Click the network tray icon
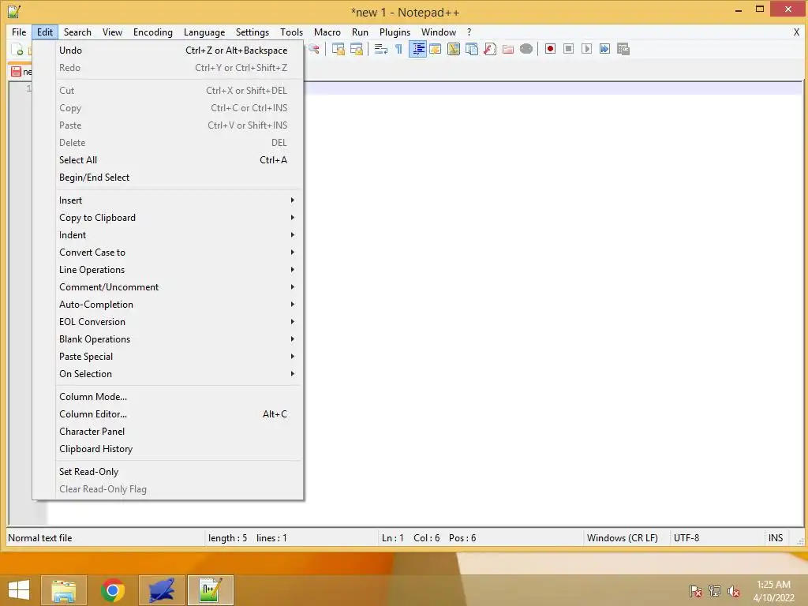Image resolution: width=808 pixels, height=606 pixels. click(715, 591)
